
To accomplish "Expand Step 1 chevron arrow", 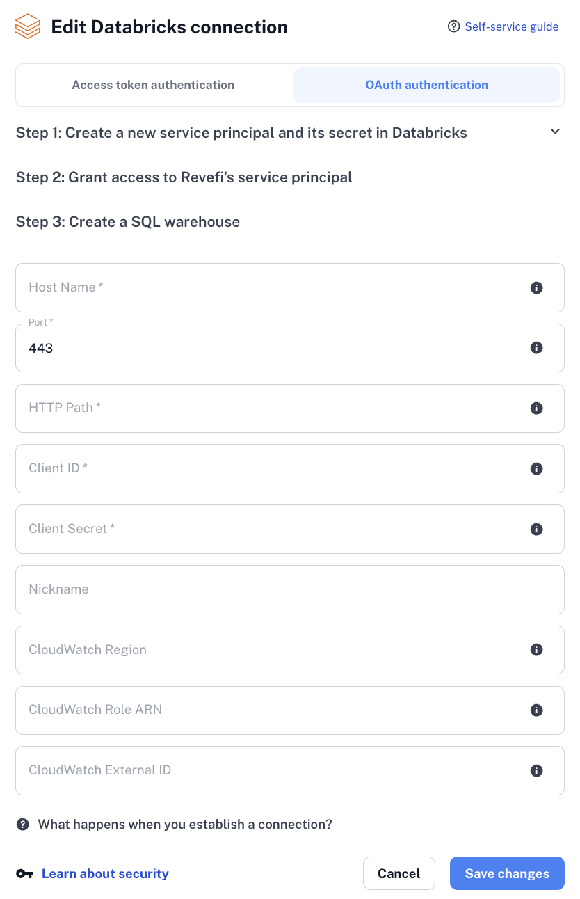I will tap(555, 132).
